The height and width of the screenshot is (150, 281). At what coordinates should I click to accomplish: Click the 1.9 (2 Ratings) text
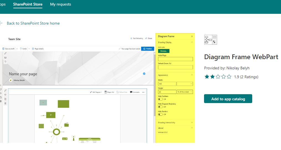246,77
